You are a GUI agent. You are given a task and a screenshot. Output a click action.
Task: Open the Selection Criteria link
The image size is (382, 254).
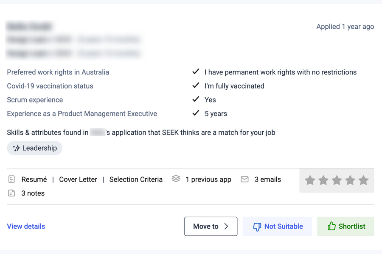point(136,179)
